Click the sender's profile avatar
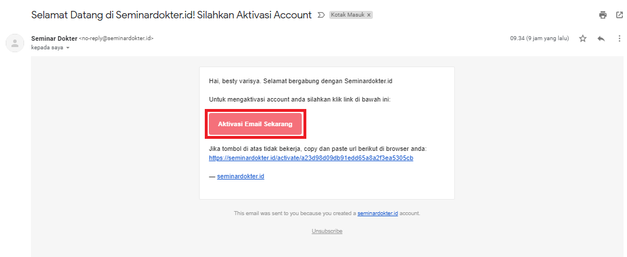627x257 pixels. click(15, 43)
